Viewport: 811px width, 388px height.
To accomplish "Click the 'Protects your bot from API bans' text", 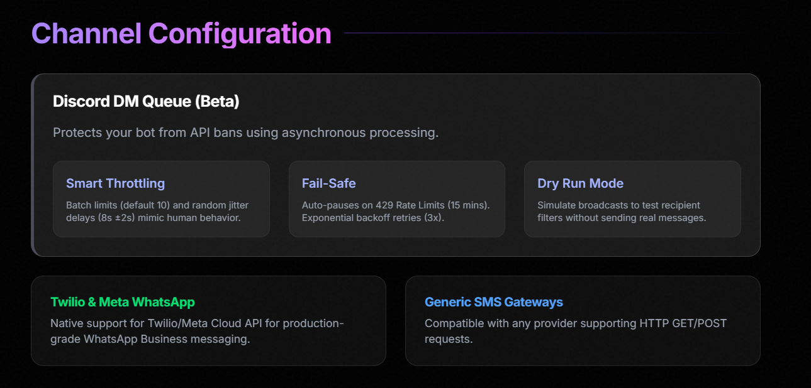I will pyautogui.click(x=245, y=132).
